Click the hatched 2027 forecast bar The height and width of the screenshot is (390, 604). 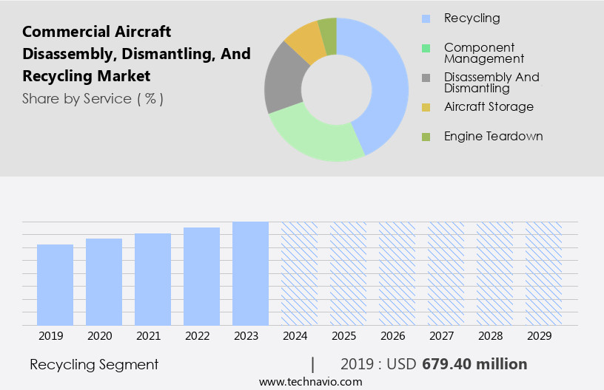446,273
